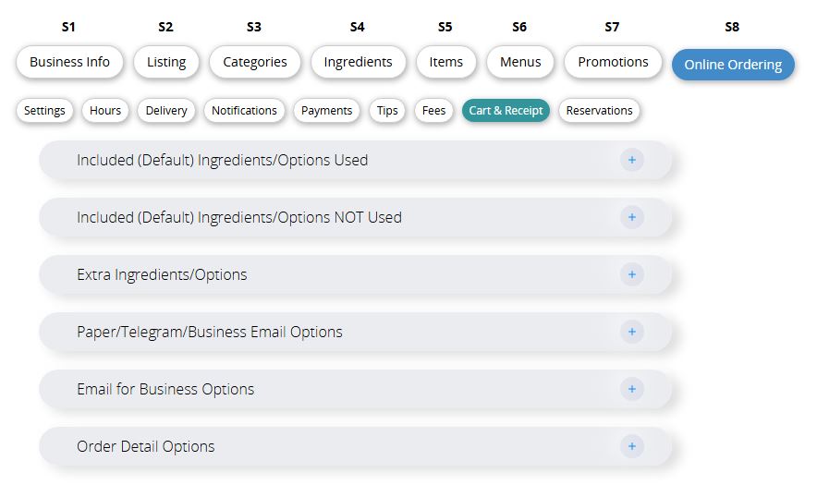Open the Business Info step tab
817x497 pixels.
[x=69, y=62]
